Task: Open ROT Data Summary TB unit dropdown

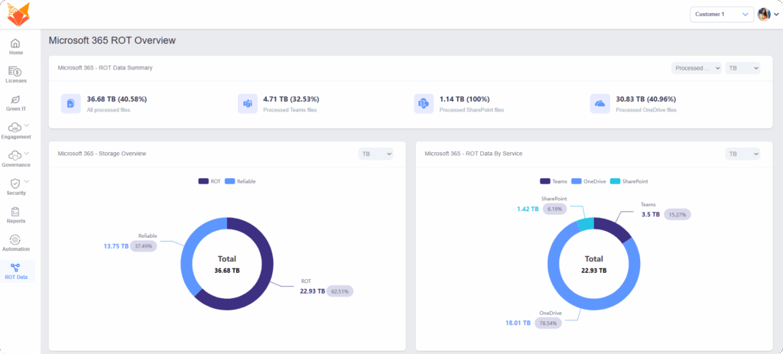Action: [x=743, y=68]
